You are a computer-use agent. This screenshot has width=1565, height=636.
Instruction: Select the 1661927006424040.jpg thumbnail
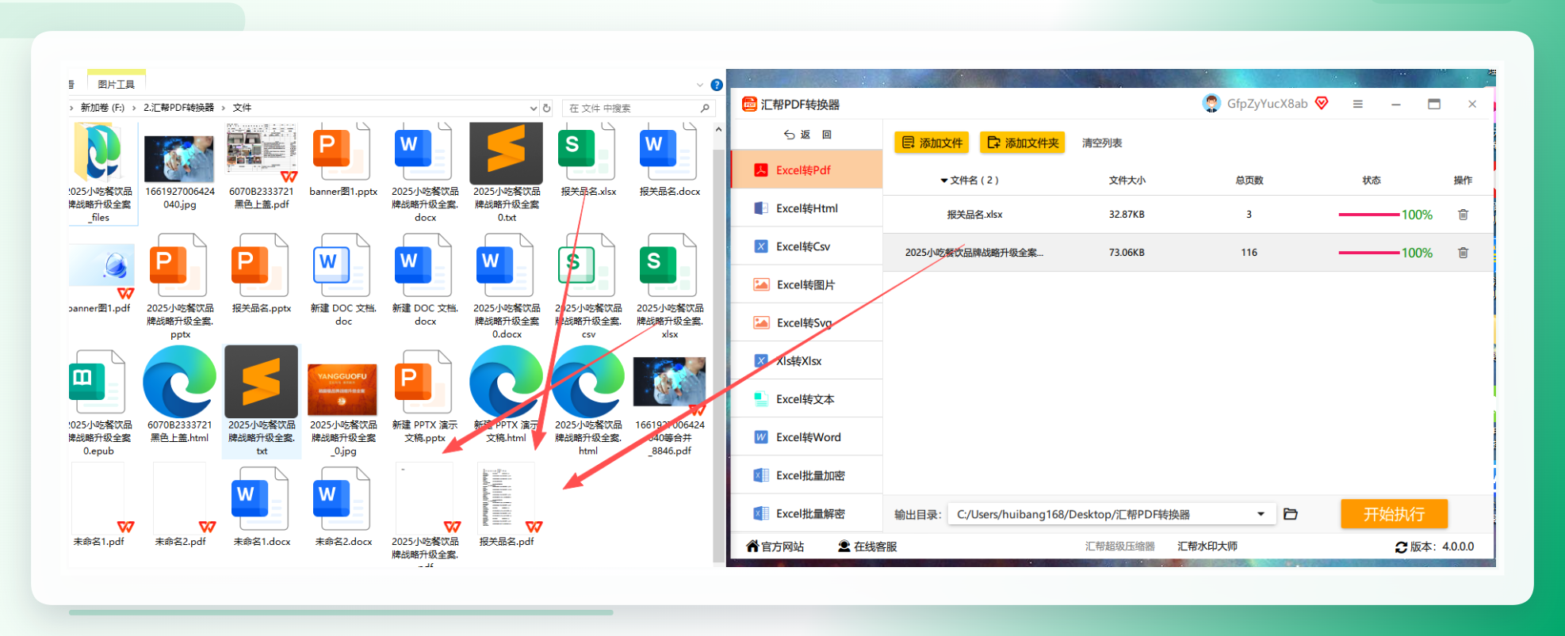point(179,158)
